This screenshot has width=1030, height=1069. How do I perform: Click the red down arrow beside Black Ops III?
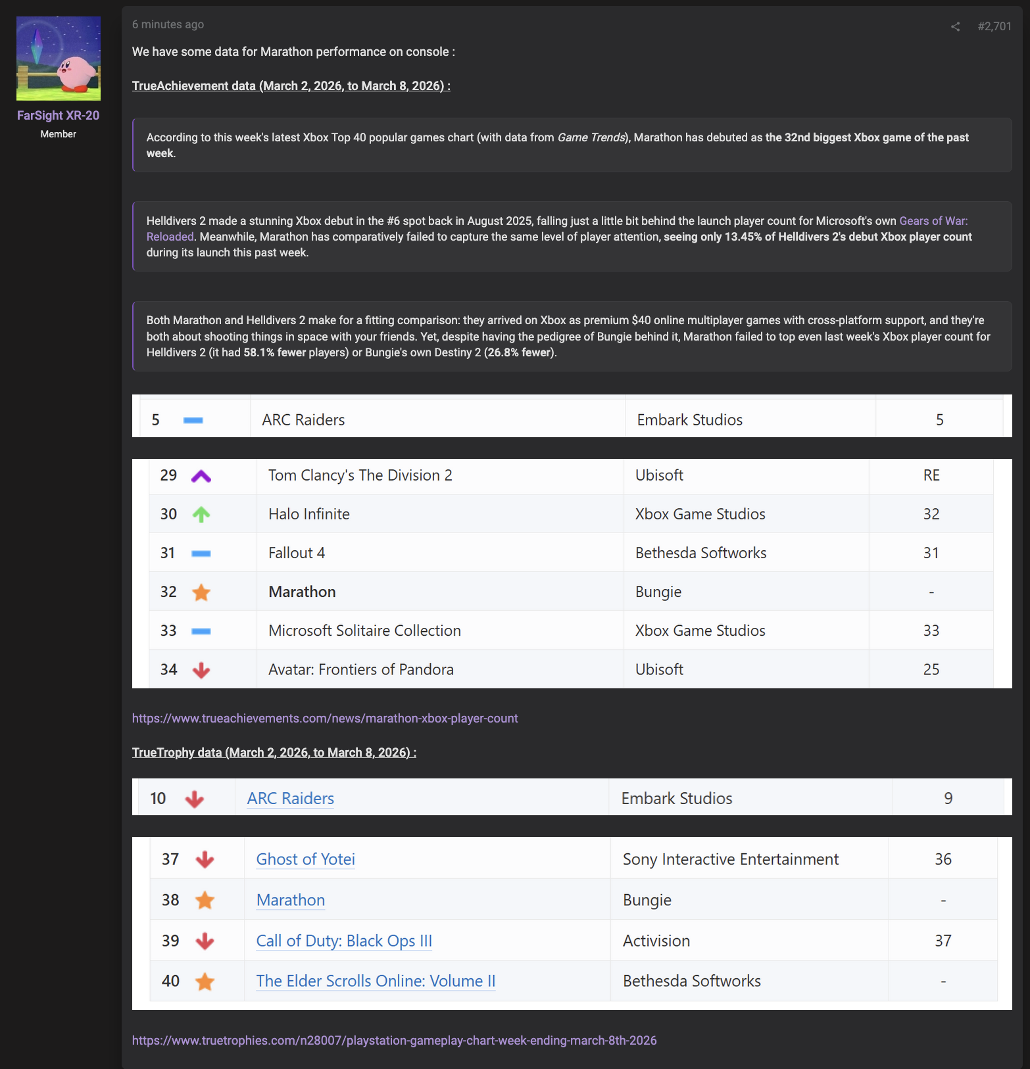click(205, 941)
